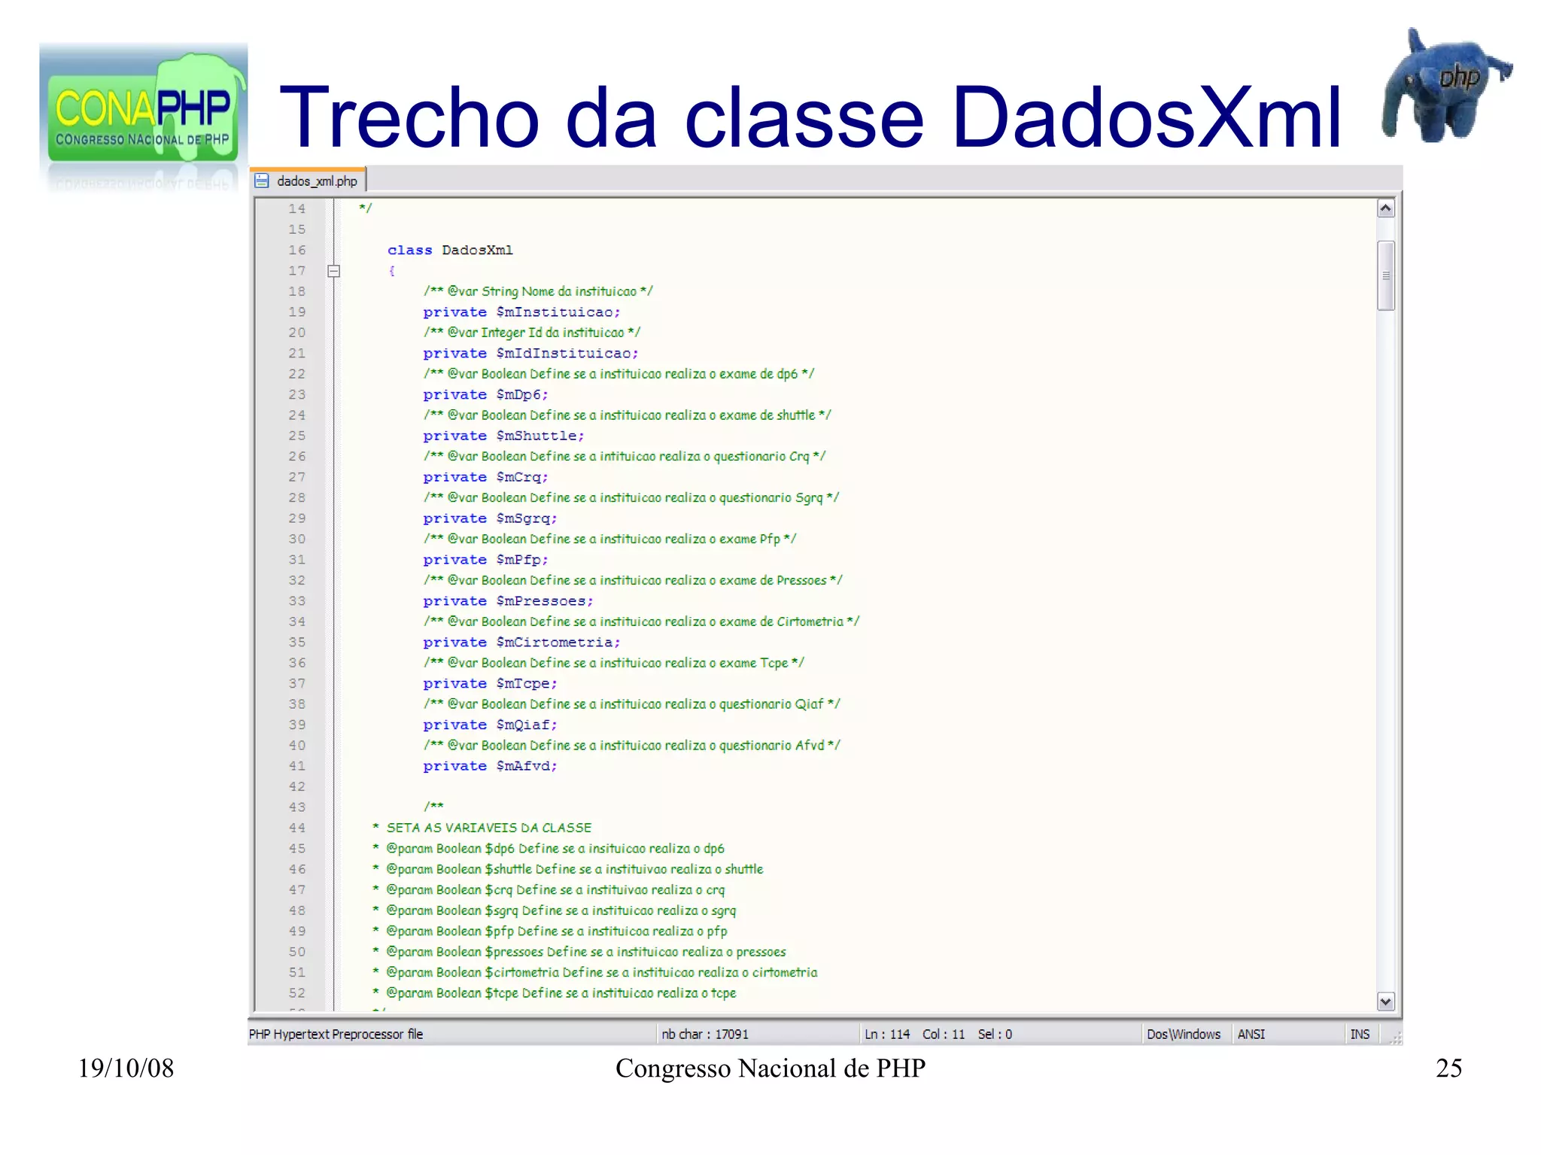This screenshot has width=1541, height=1155.
Task: Click 'private $mInstituicao;' line
Action: tap(521, 312)
